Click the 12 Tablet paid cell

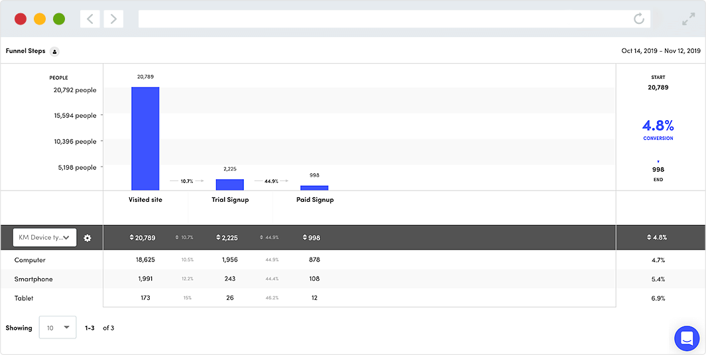click(x=314, y=298)
